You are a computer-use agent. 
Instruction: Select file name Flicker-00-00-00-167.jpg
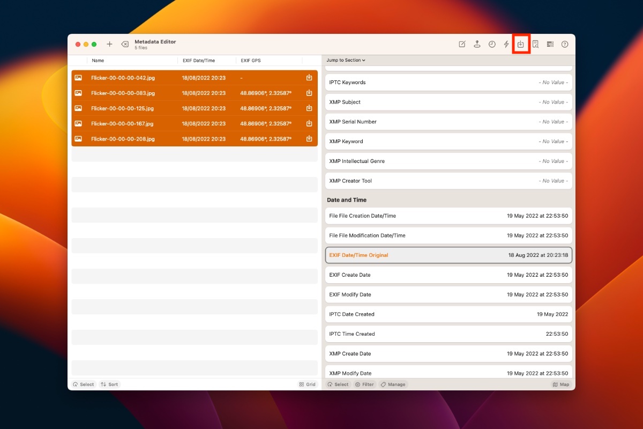coord(123,123)
